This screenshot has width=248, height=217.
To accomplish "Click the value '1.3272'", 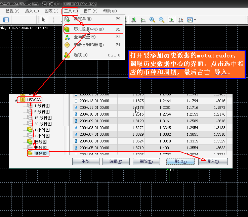I will pos(138,128).
